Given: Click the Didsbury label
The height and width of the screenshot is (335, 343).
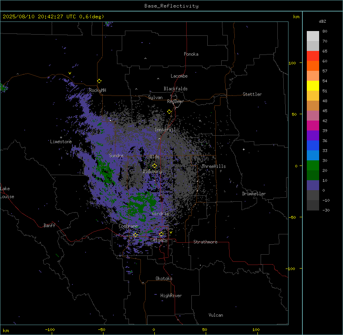Looking at the screenshot, I should click(152, 171).
